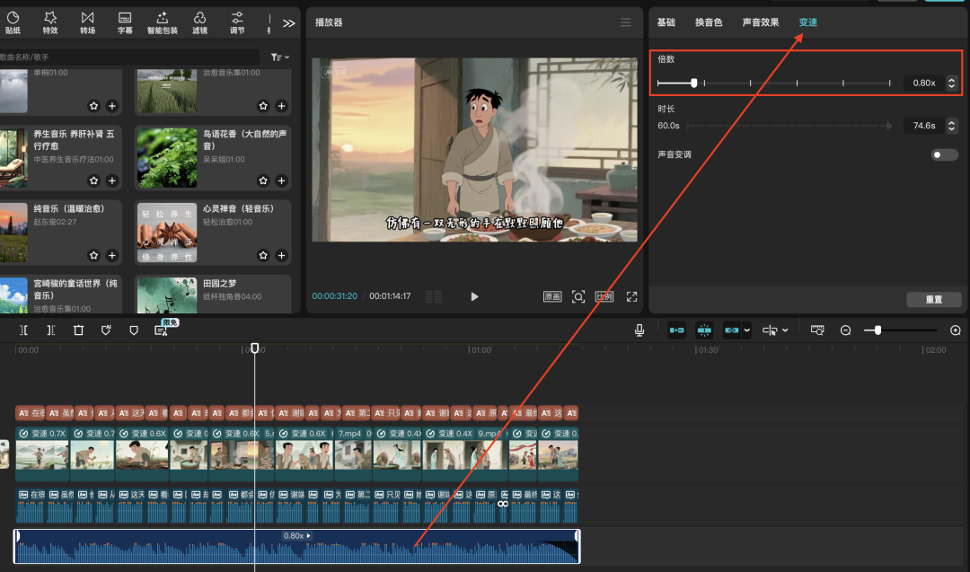Toggle the main track magnet snapping button
The image size is (970, 572).
(676, 330)
